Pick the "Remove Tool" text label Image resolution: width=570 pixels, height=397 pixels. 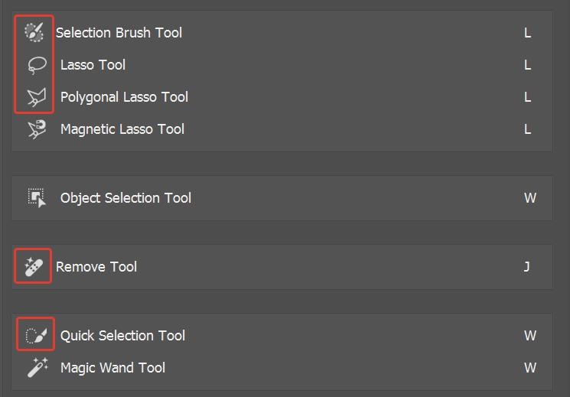coord(96,267)
